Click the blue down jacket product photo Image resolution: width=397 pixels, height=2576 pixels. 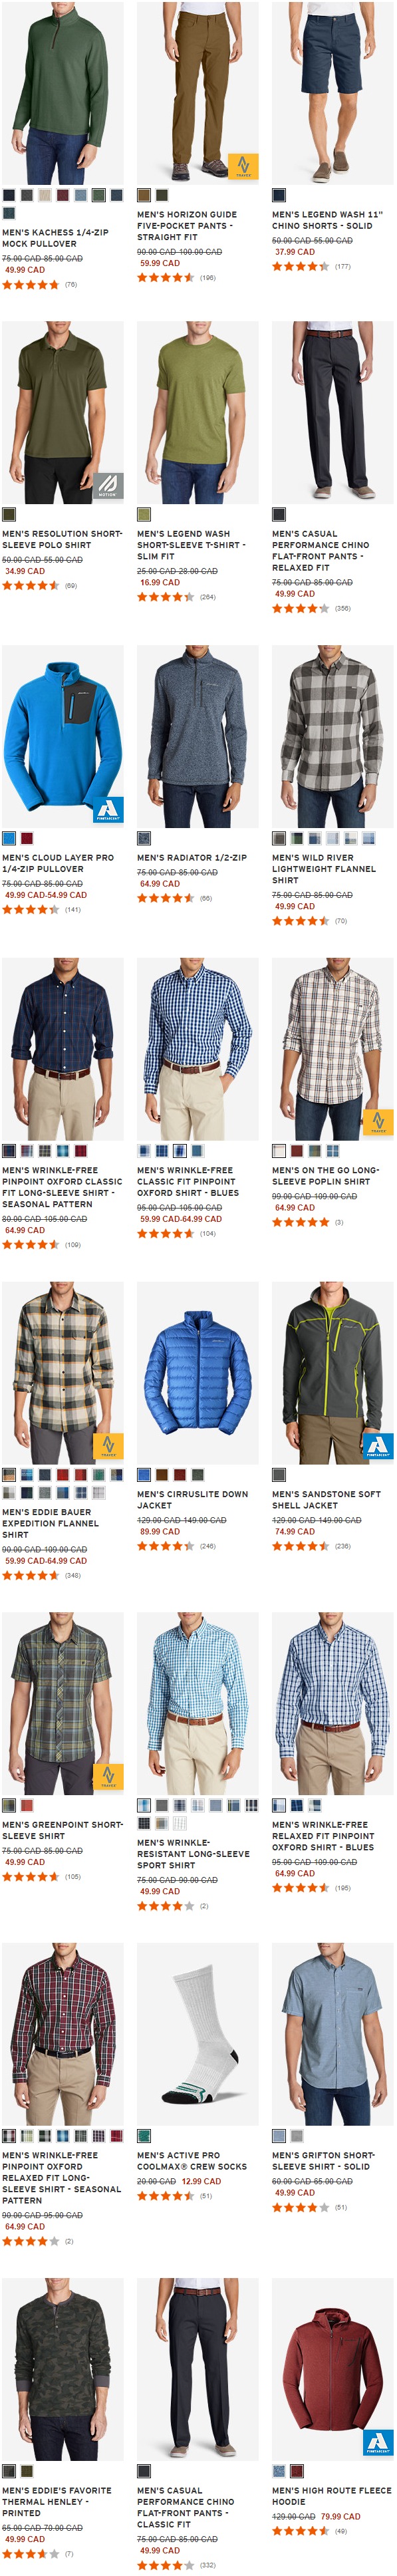click(198, 1372)
